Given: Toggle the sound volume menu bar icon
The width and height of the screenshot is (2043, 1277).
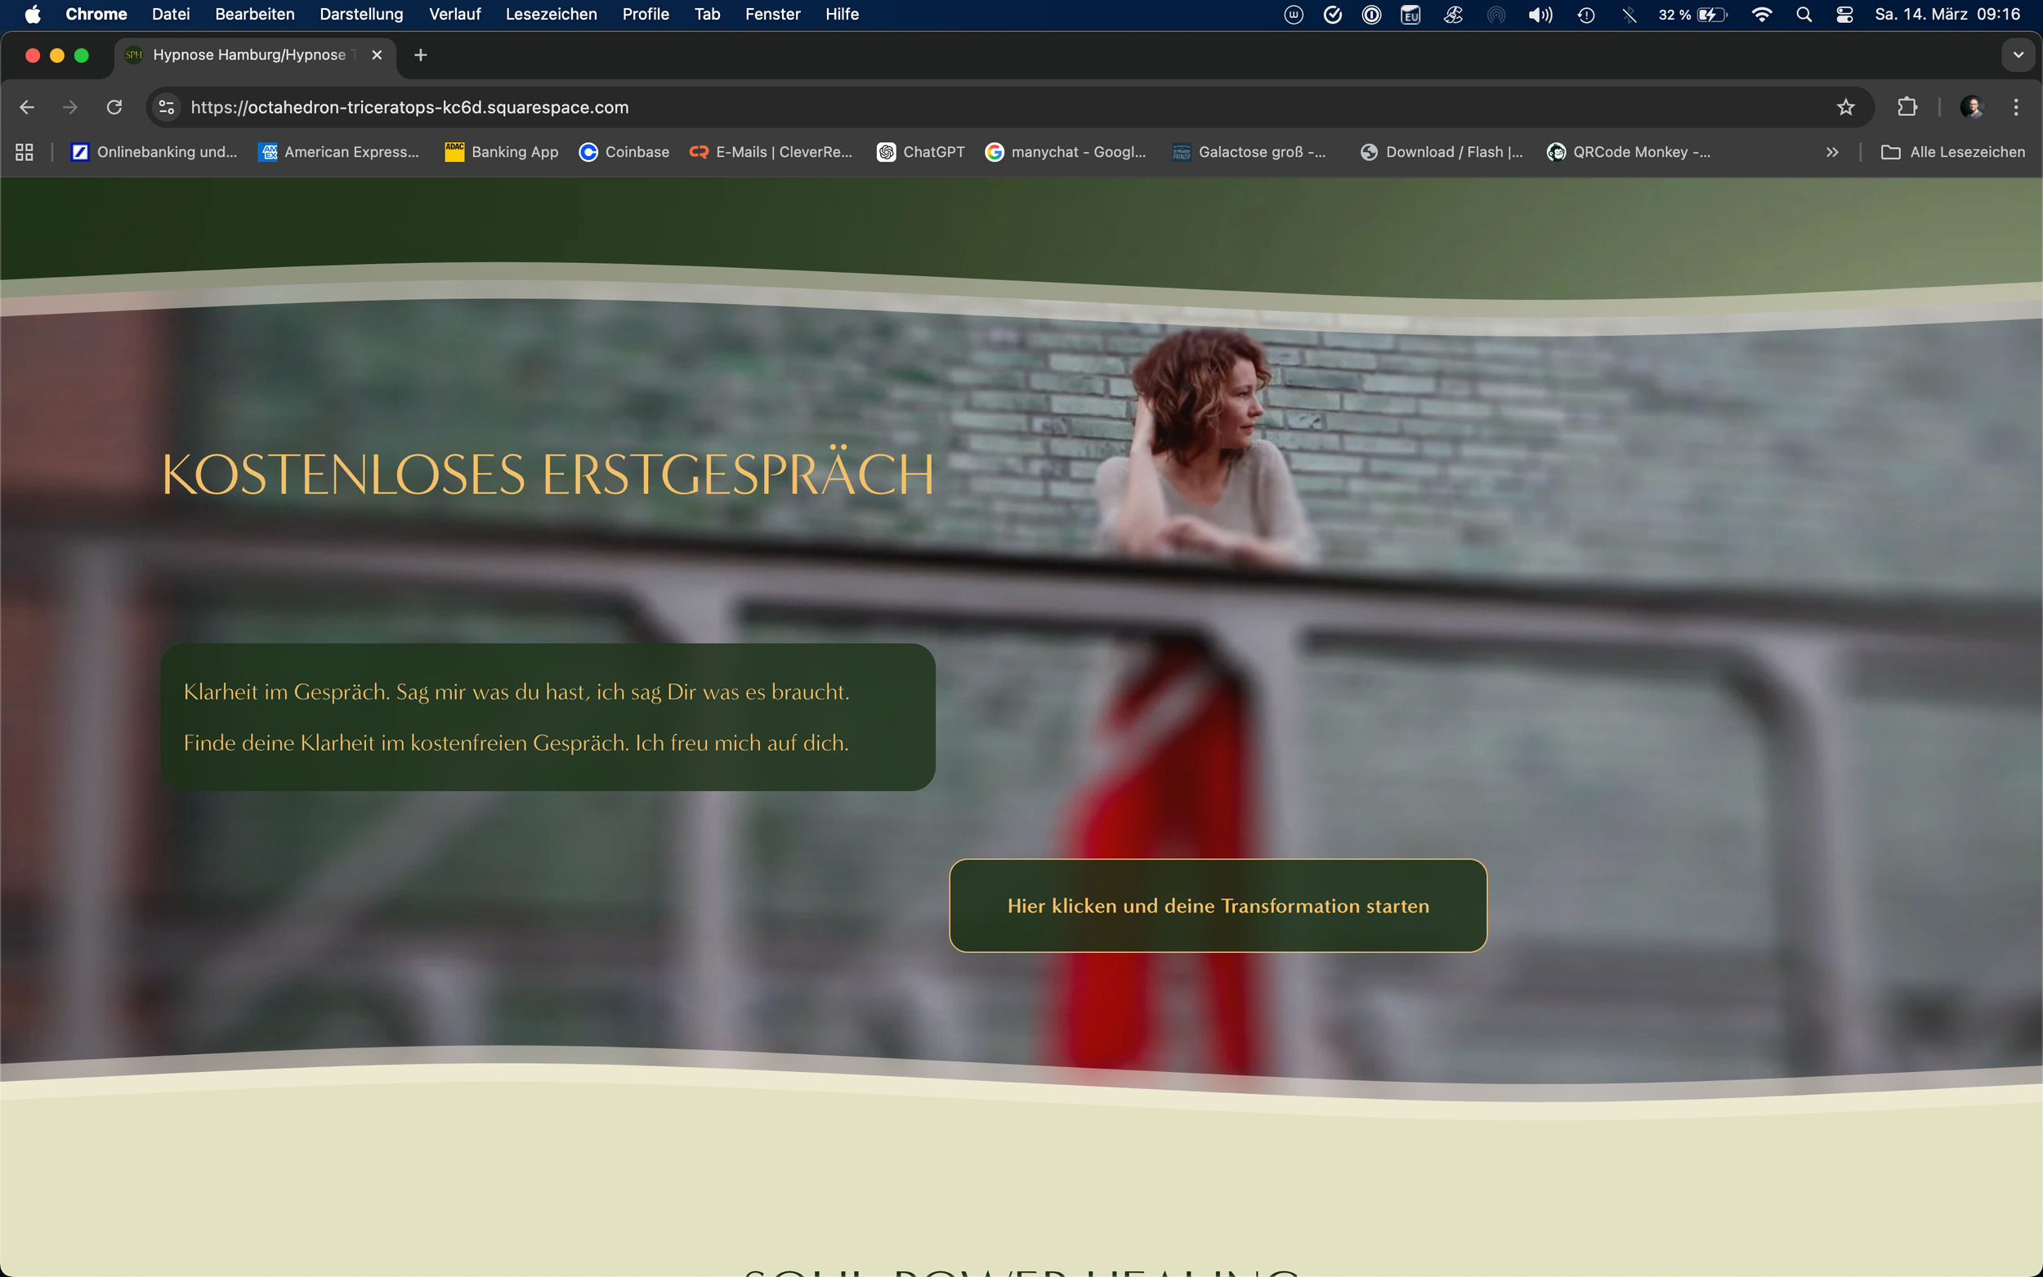Looking at the screenshot, I should [1540, 15].
